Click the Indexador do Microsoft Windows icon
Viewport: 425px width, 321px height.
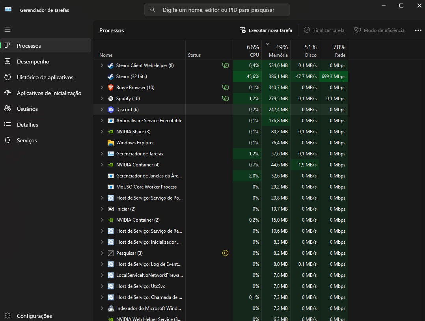tap(110, 308)
